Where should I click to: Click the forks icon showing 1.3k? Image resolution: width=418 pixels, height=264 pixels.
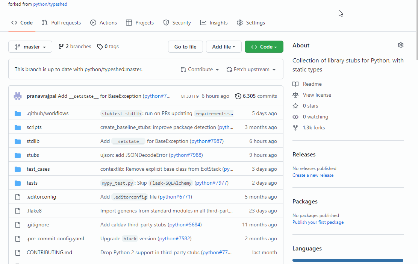(295, 127)
